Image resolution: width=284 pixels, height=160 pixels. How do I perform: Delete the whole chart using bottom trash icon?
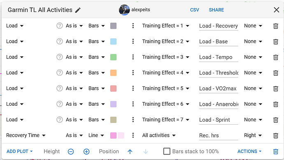(276, 151)
